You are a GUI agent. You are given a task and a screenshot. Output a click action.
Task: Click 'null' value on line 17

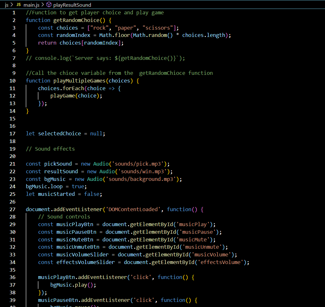click(96, 134)
